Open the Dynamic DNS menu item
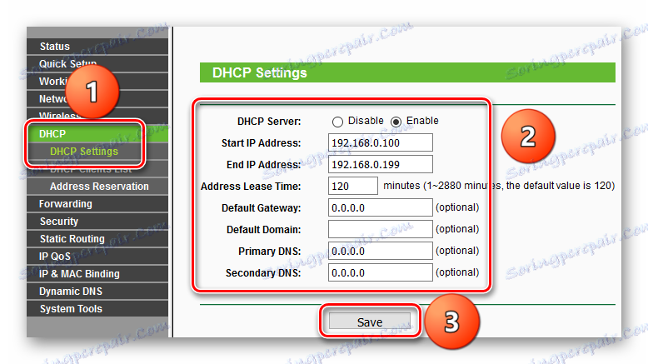 coord(97,292)
